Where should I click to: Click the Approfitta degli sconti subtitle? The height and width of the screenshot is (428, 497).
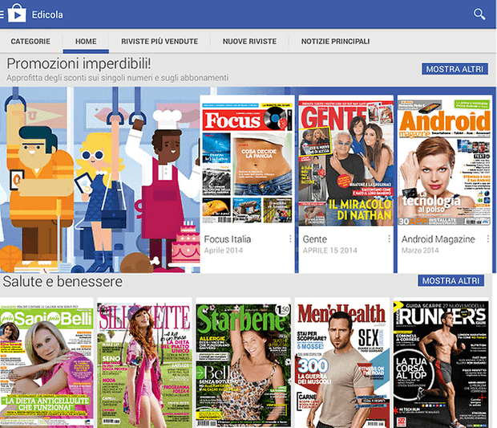coord(118,78)
